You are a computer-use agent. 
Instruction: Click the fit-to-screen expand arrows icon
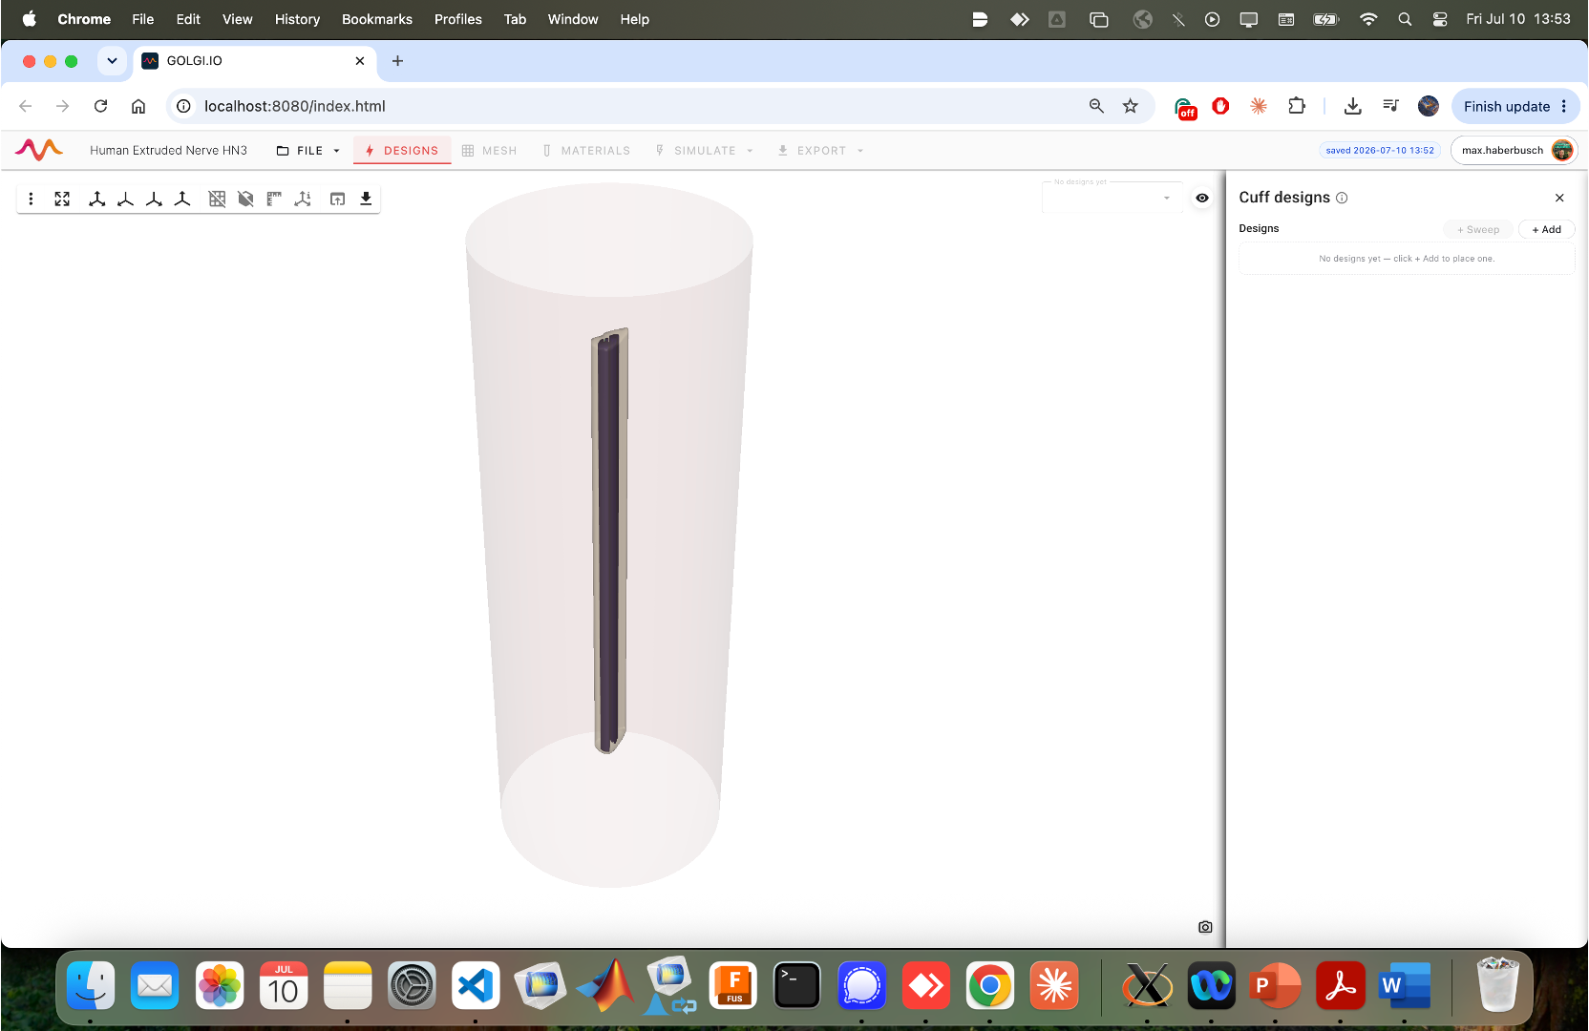(x=62, y=199)
